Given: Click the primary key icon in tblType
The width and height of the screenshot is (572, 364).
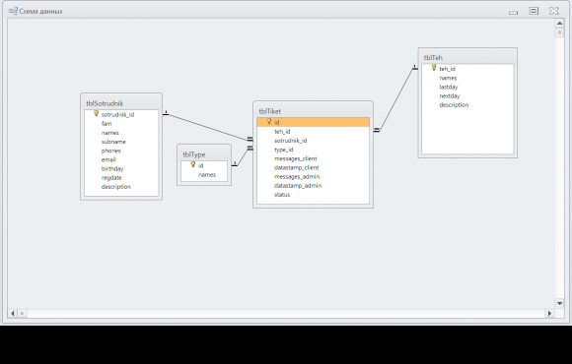Looking at the screenshot, I should click(x=193, y=164).
